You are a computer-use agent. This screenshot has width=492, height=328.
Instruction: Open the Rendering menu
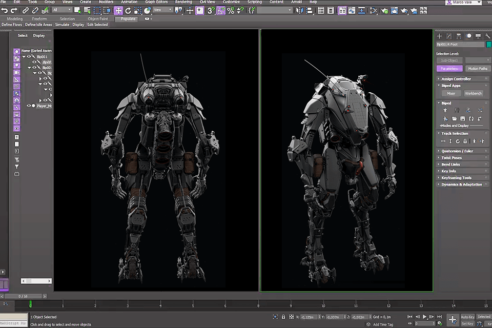182,2
